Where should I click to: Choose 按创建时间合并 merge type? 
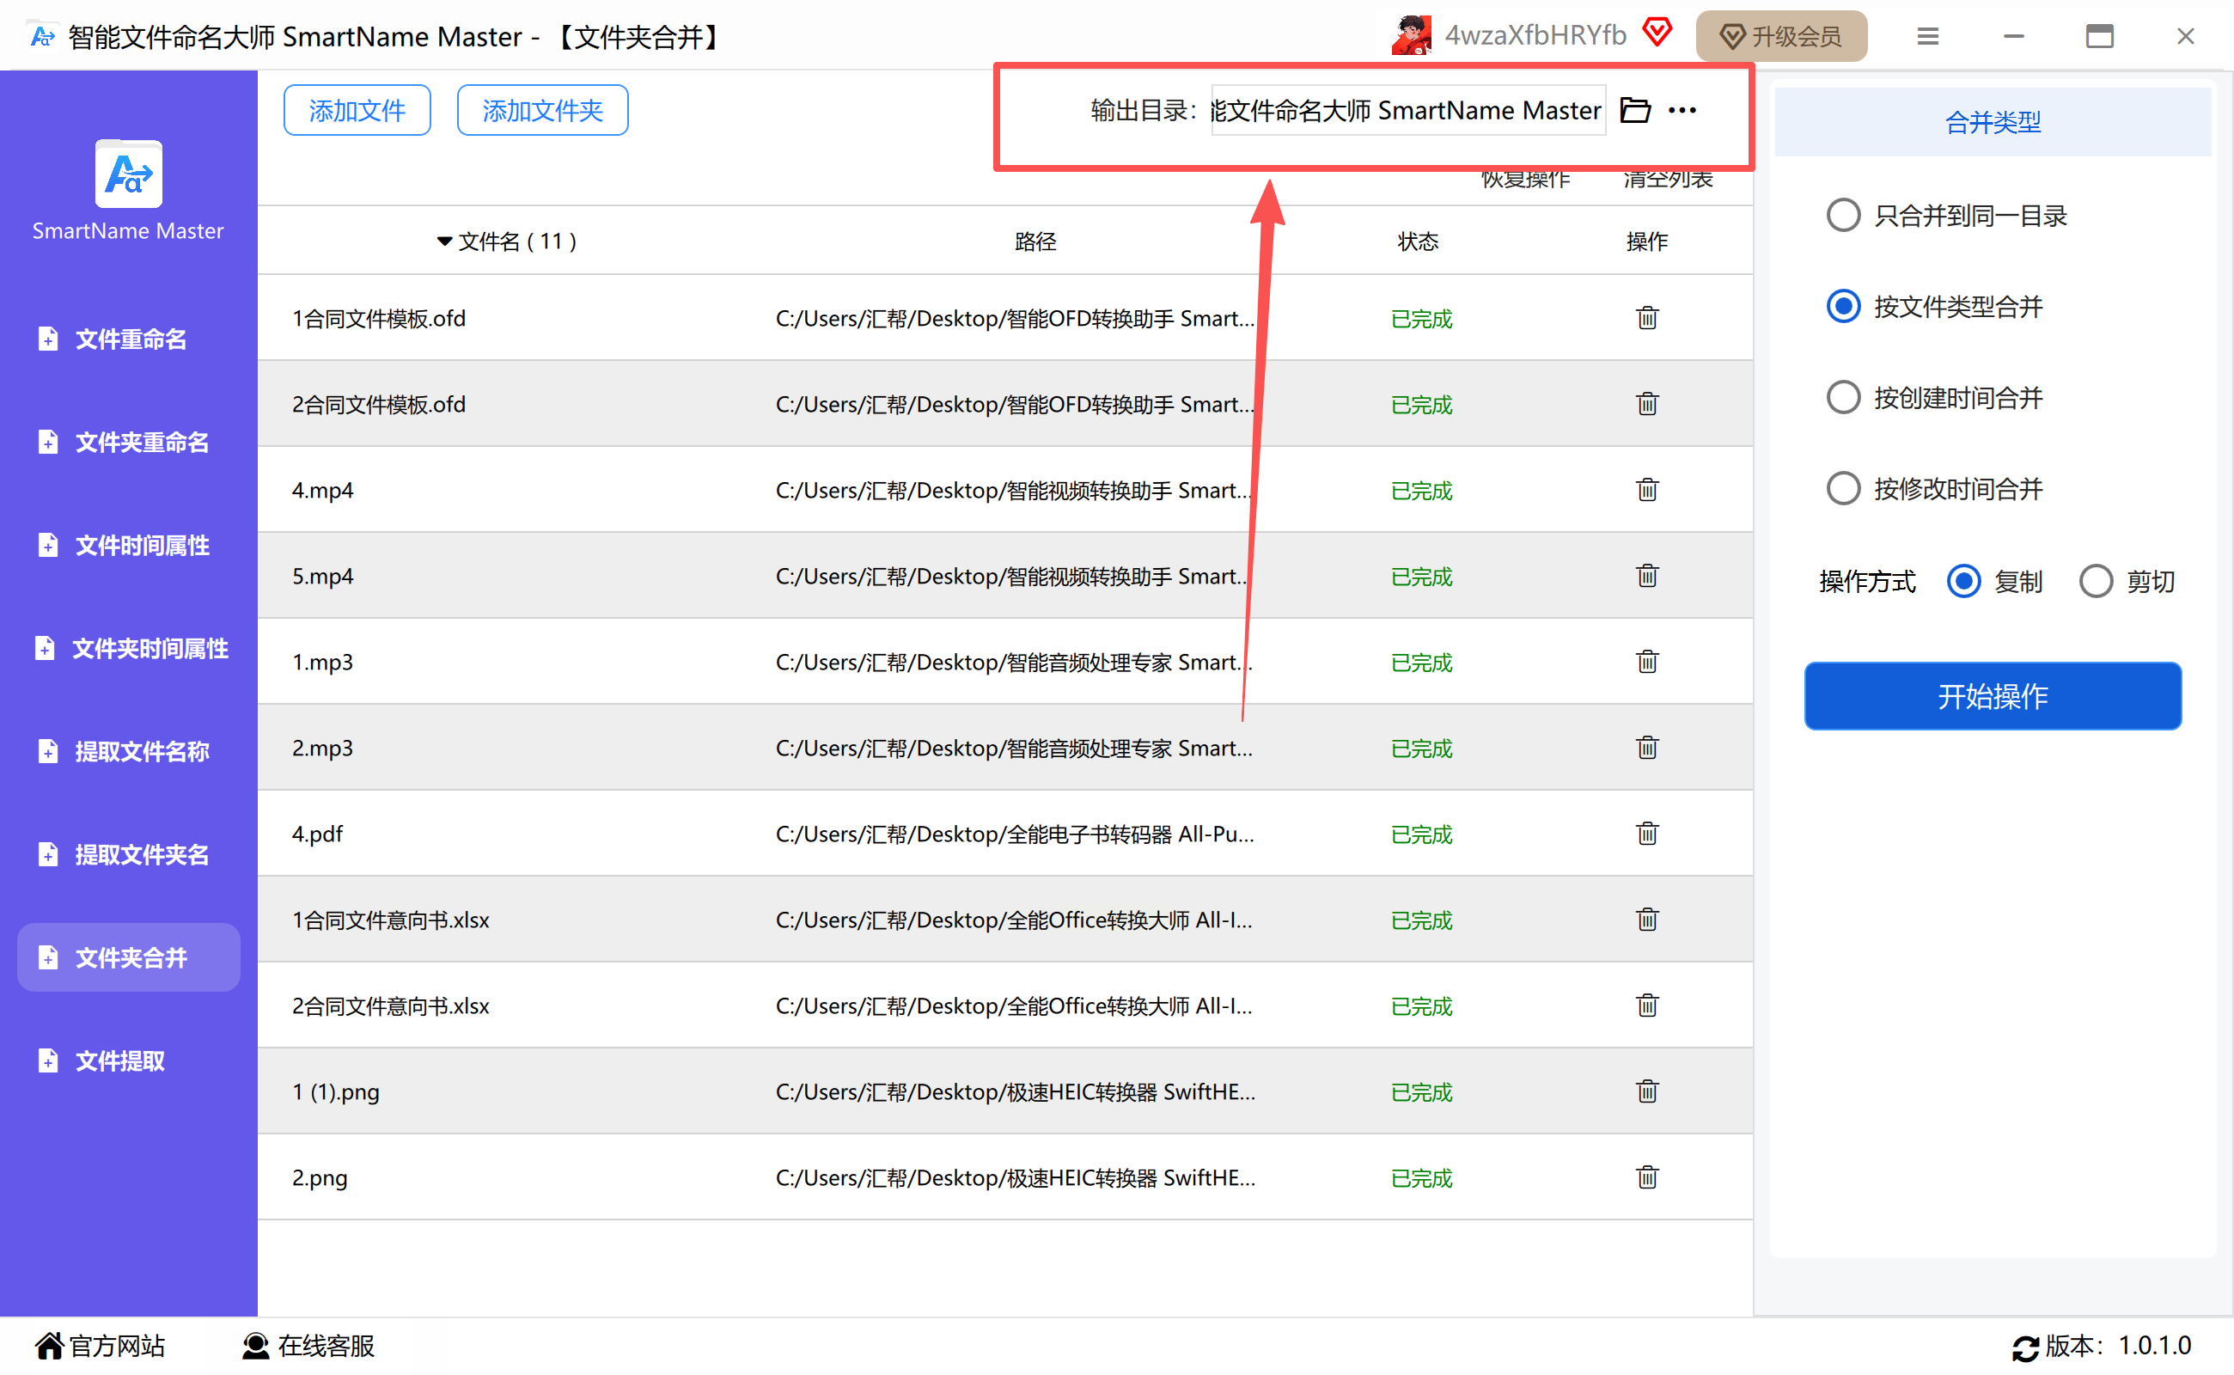click(x=1843, y=397)
